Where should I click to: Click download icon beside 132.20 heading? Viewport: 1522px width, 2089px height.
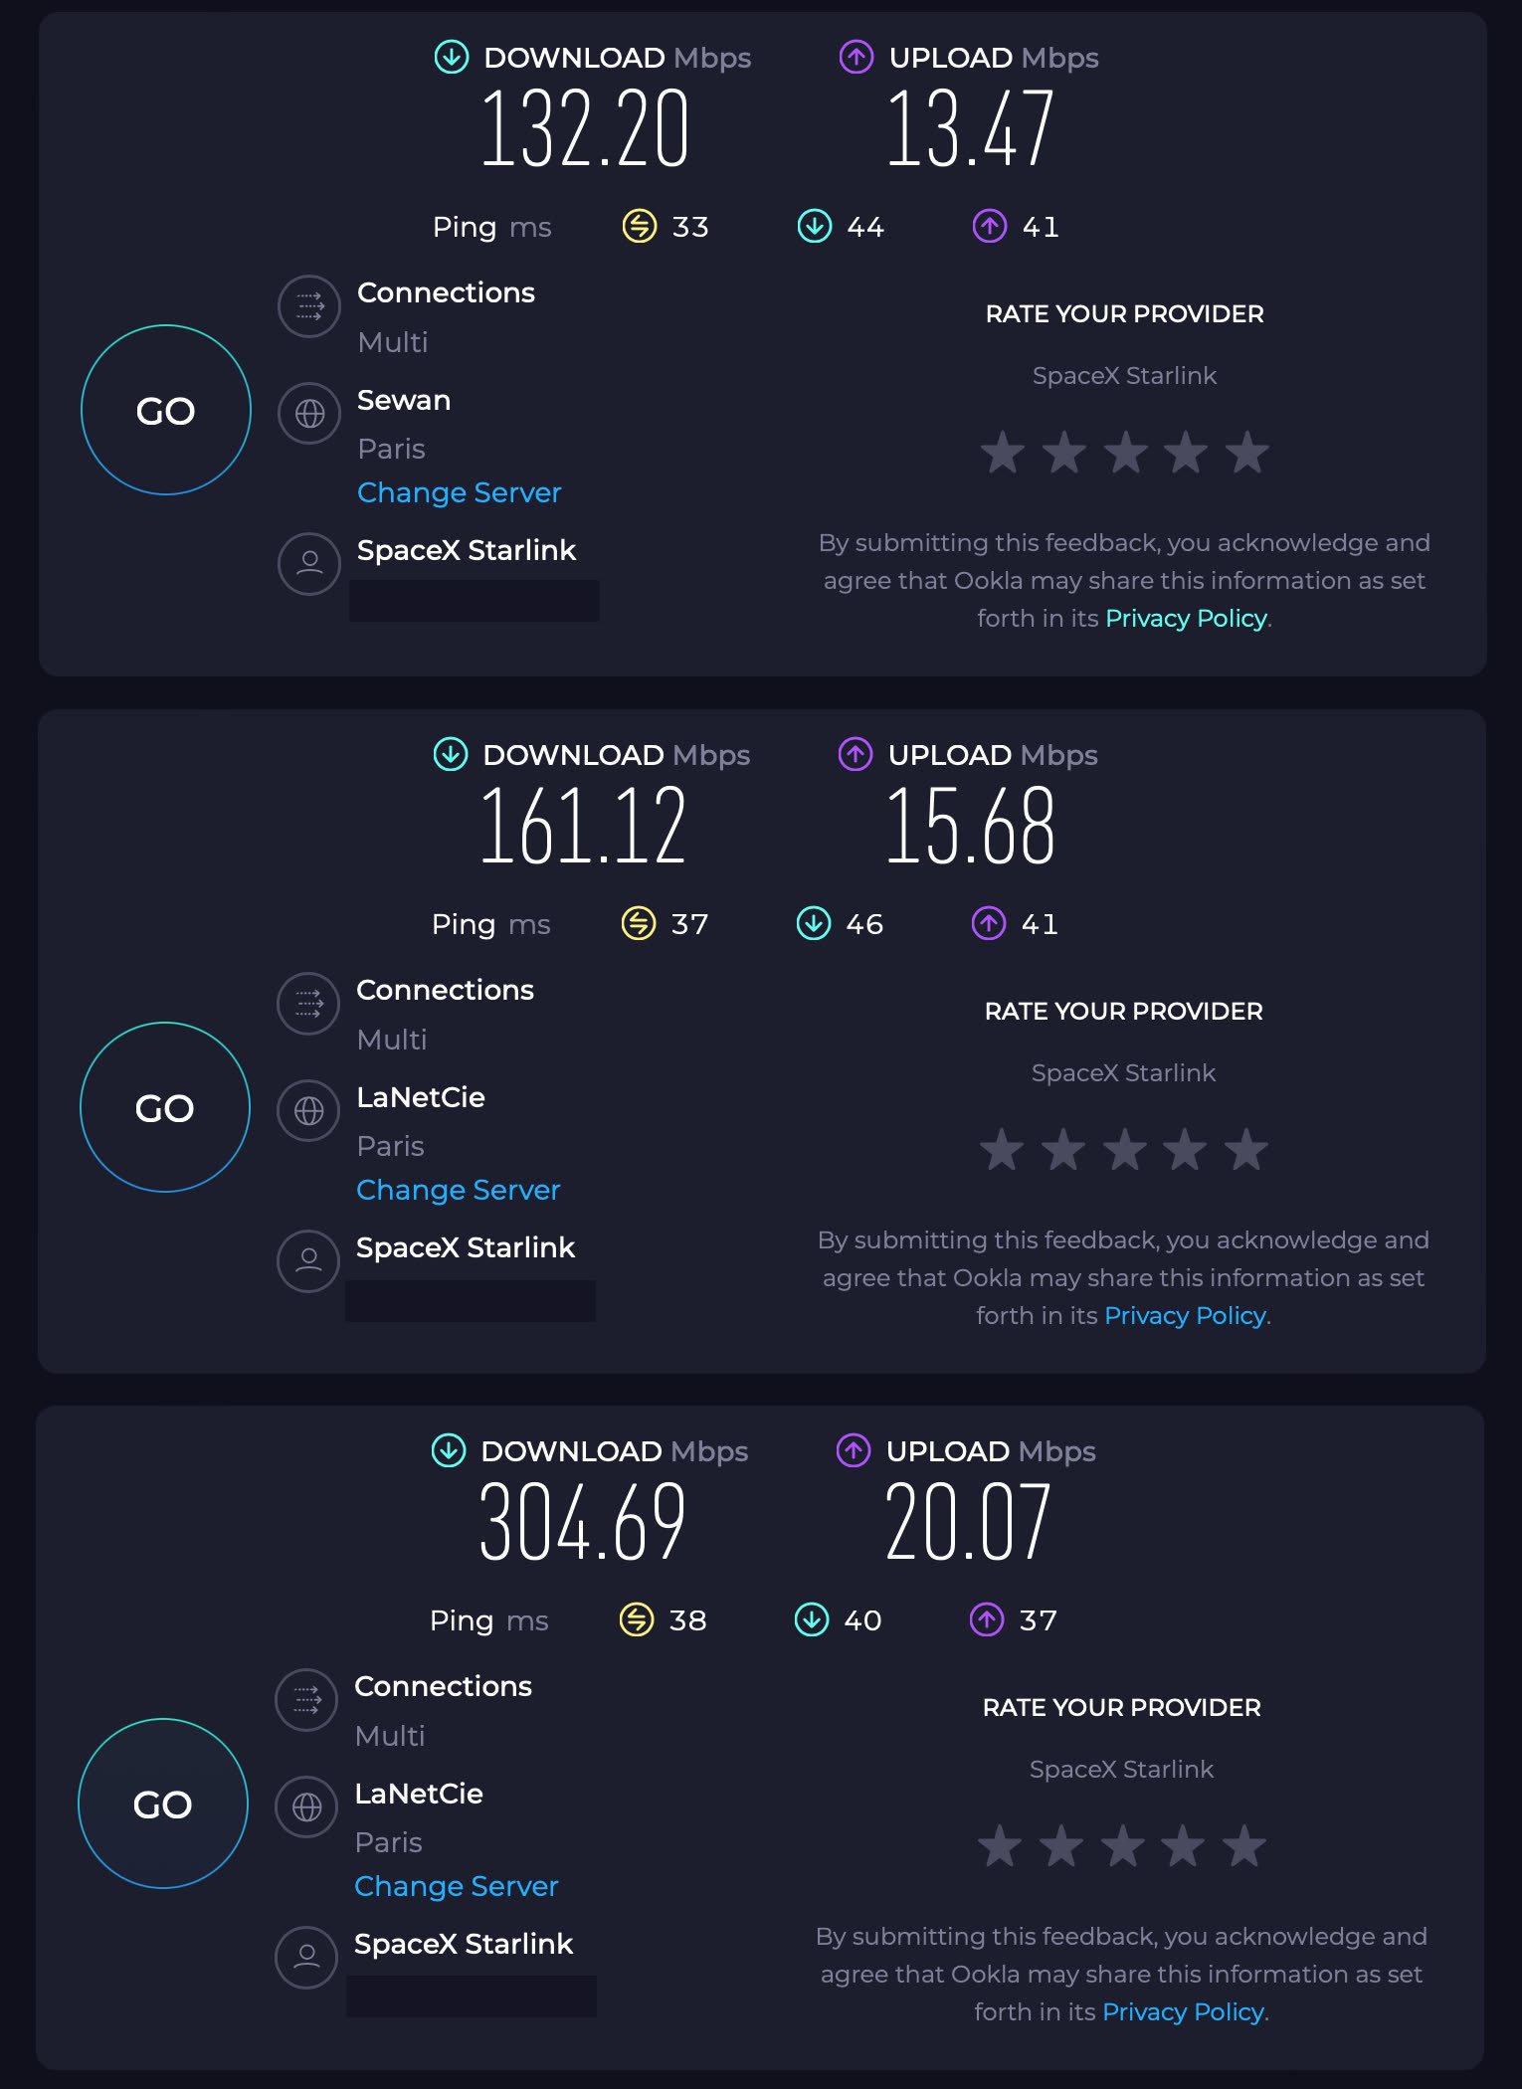tap(452, 57)
